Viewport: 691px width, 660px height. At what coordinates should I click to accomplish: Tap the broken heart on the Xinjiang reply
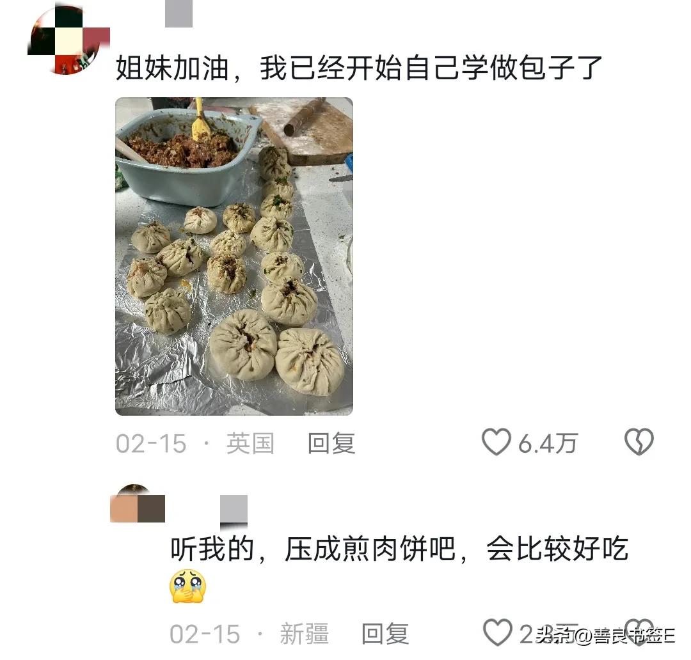tap(639, 632)
